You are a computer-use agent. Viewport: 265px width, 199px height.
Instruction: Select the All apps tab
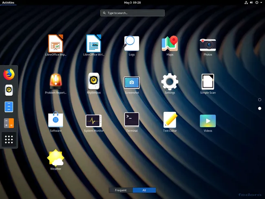coord(144,190)
